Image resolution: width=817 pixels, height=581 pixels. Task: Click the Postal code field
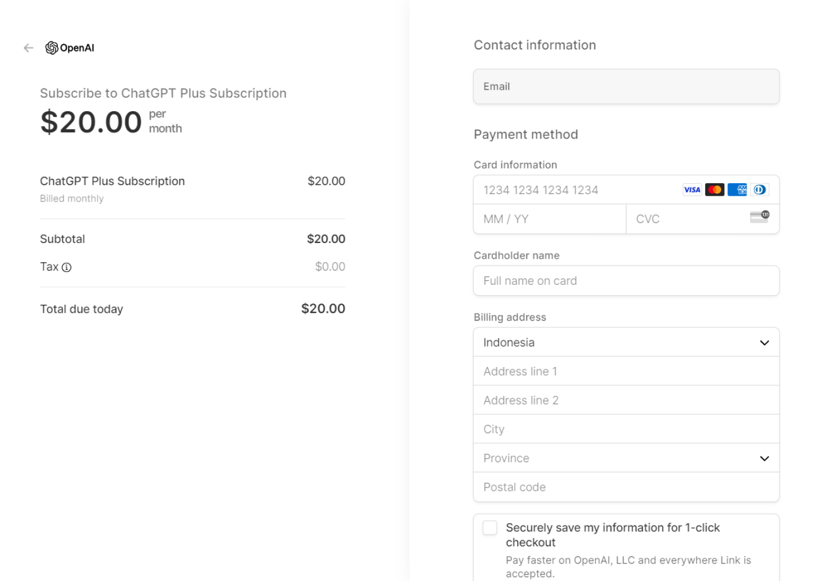[x=626, y=487]
